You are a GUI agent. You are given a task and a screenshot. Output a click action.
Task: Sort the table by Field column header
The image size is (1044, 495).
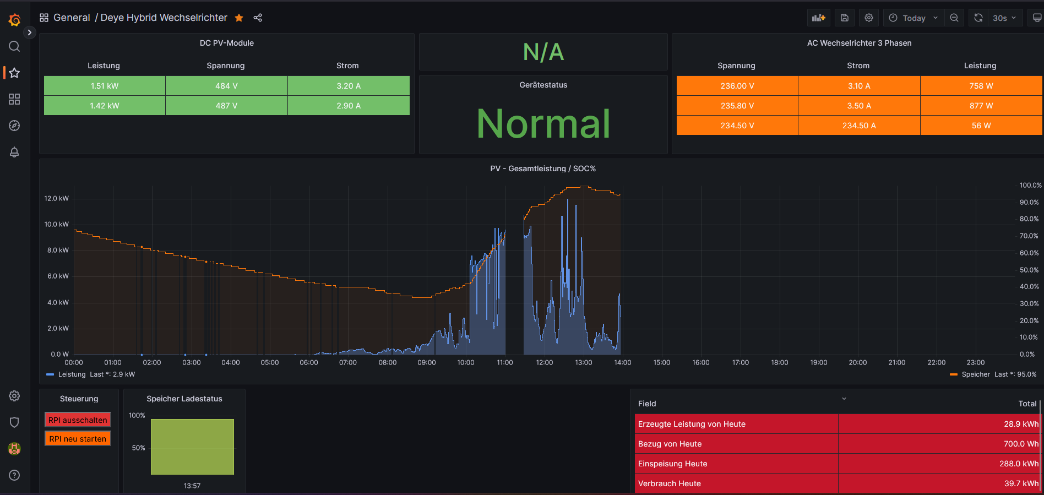pos(647,404)
